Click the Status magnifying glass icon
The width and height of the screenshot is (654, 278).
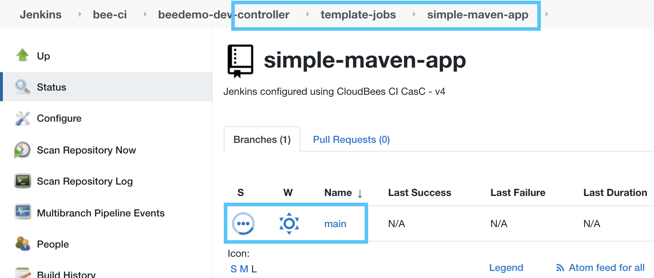click(x=23, y=87)
